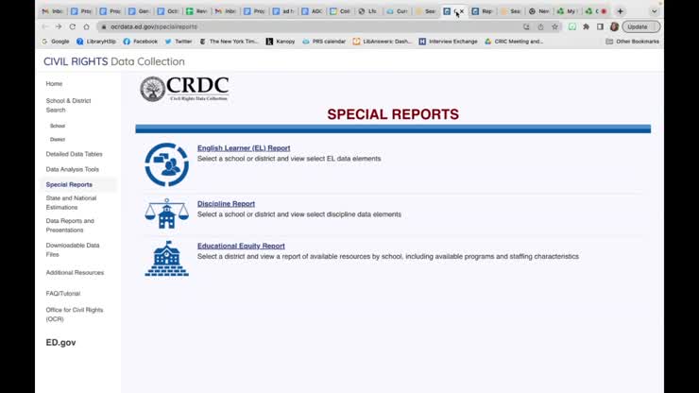Screen dimensions: 699x393
Task: Open the Facebook bookmark
Action: pos(141,42)
